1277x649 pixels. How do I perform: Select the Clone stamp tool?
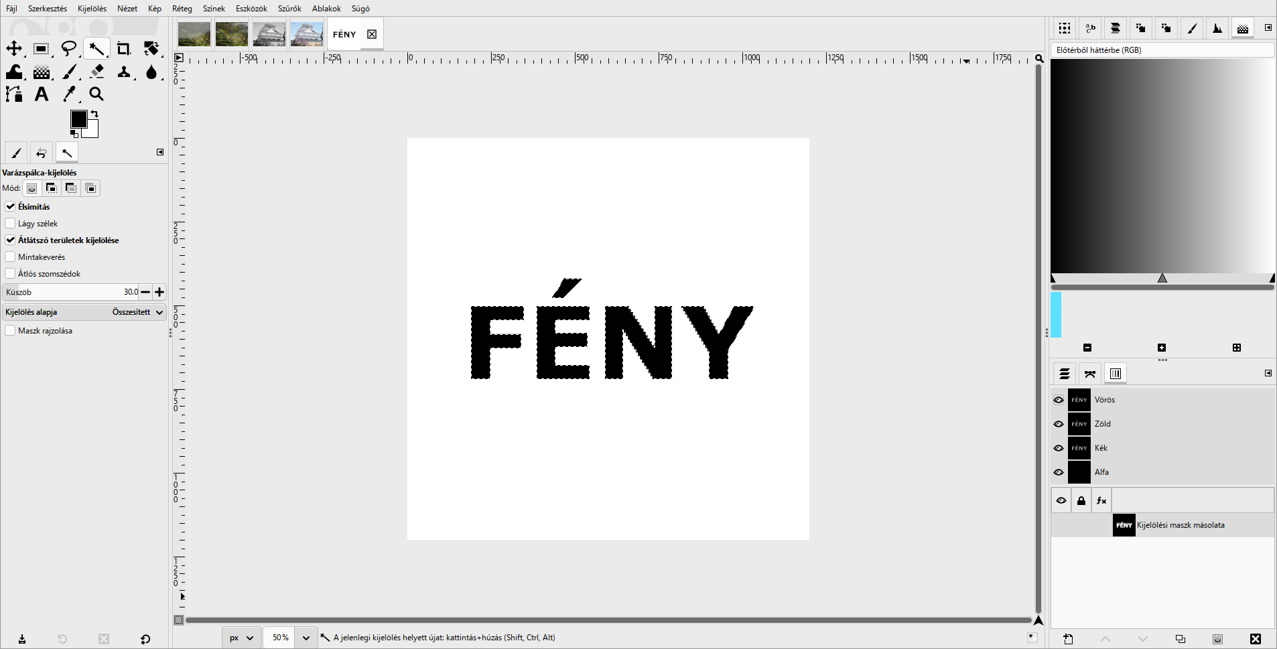click(123, 71)
